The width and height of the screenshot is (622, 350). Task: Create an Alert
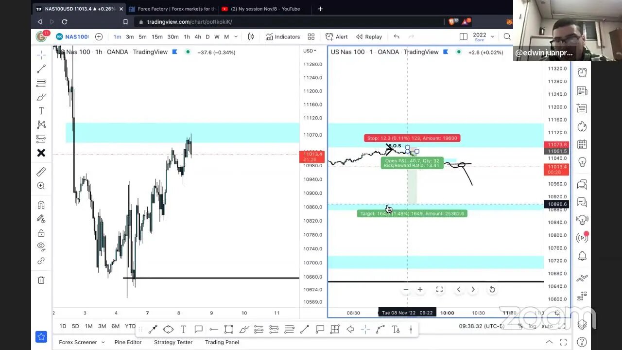click(x=337, y=36)
